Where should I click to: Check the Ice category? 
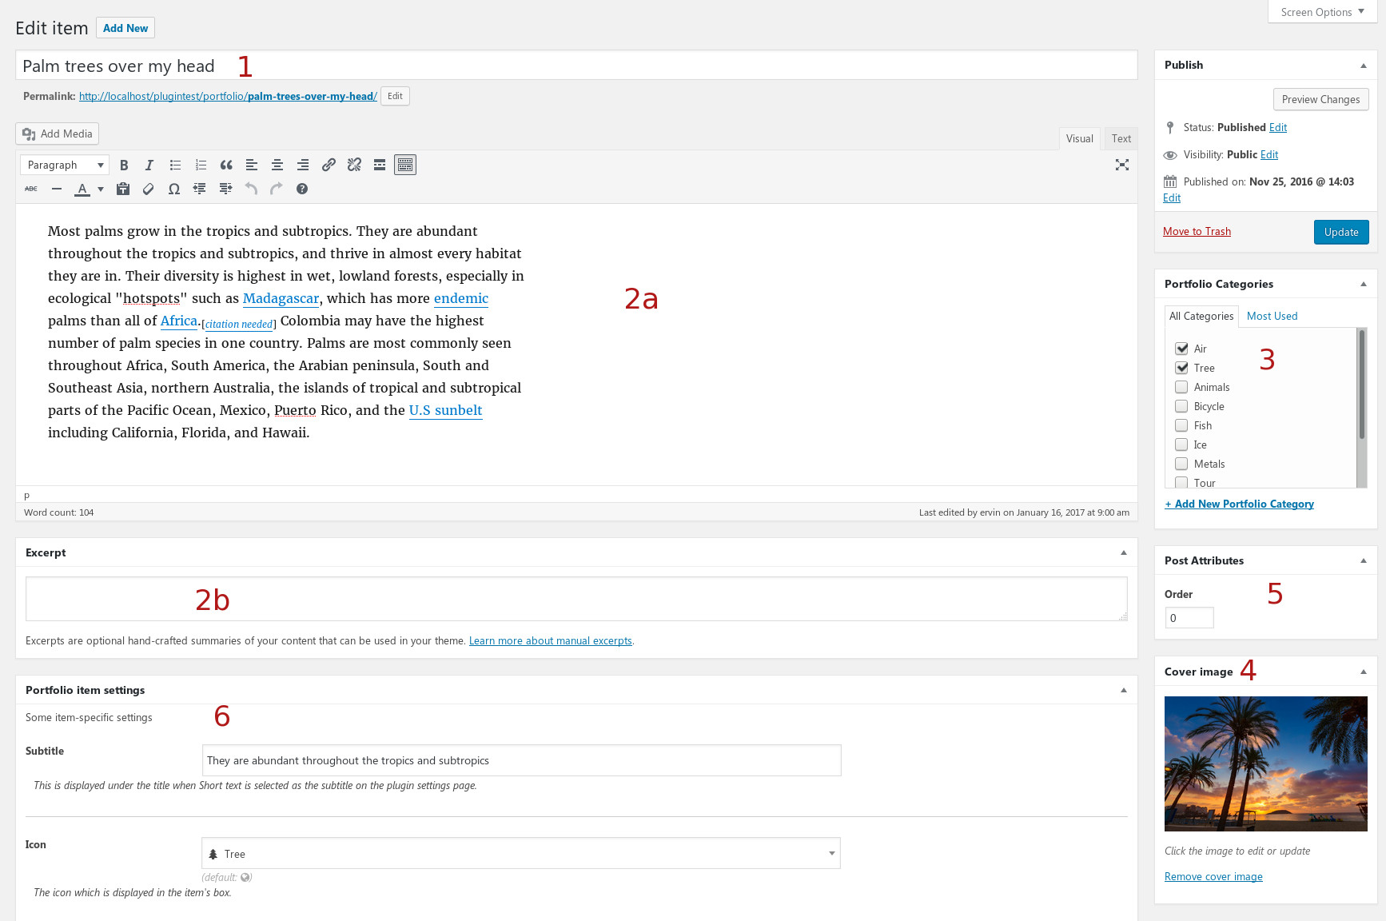[1181, 445]
